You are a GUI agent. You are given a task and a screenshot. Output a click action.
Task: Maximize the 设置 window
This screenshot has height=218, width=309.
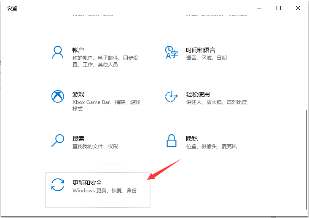coord(279,8)
